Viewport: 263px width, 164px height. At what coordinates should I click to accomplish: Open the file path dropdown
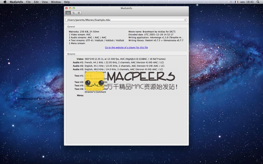(x=185, y=20)
